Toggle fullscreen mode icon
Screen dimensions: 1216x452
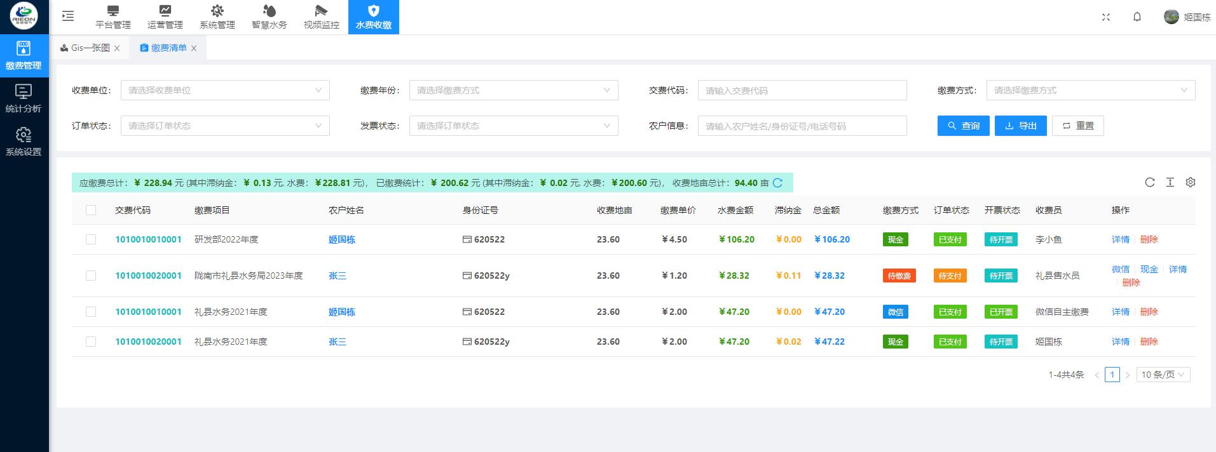(1106, 17)
